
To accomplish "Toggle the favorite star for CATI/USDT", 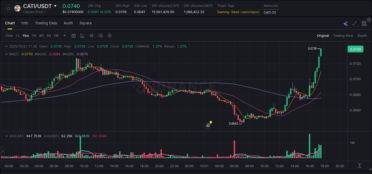I will (8, 8).
